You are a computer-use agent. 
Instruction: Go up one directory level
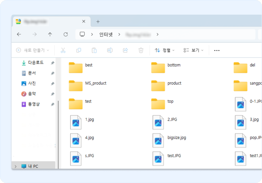point(50,34)
